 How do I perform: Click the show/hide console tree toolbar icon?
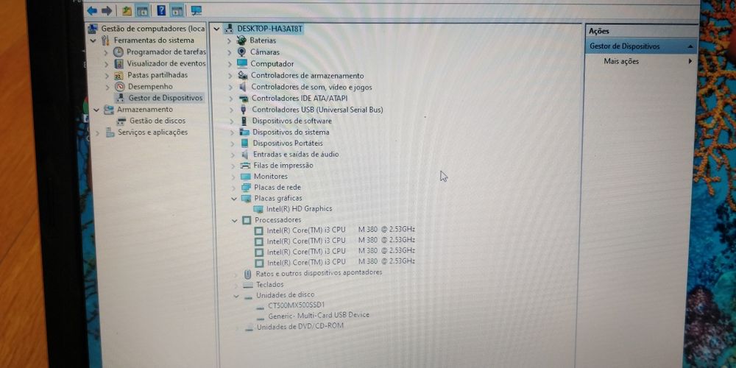tap(142, 10)
